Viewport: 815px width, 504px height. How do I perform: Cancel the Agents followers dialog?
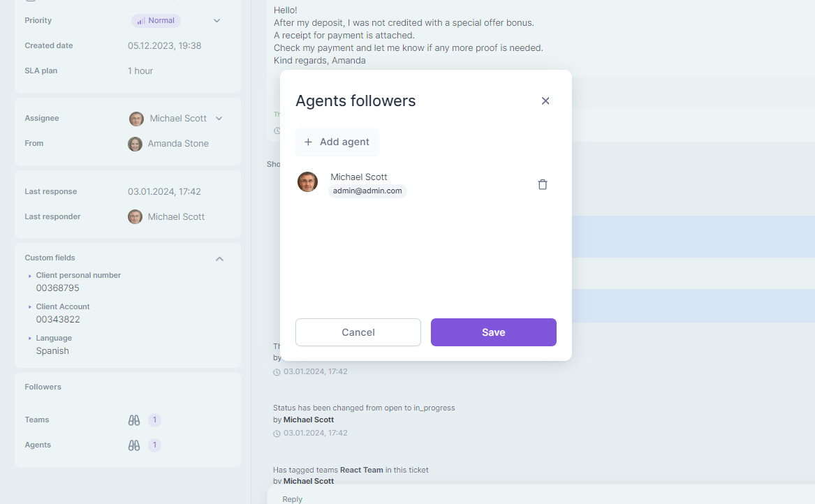358,332
